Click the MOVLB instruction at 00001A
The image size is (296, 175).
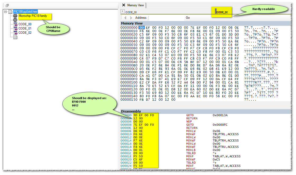(x=191, y=150)
